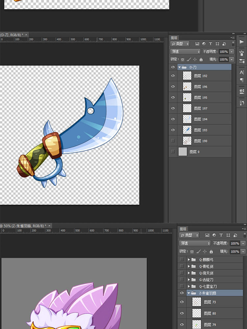247x329 pixels.
Task: Open the Paragraph panel icon
Action: click(242, 80)
